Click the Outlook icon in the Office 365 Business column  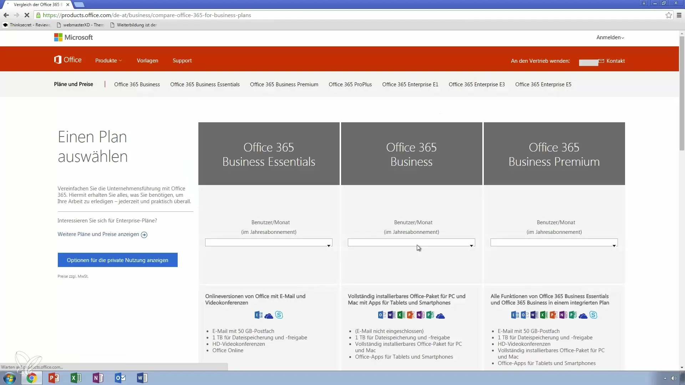point(382,315)
